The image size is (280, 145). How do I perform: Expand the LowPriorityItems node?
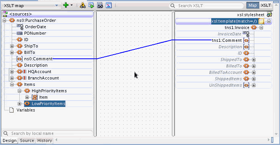pos(19,104)
